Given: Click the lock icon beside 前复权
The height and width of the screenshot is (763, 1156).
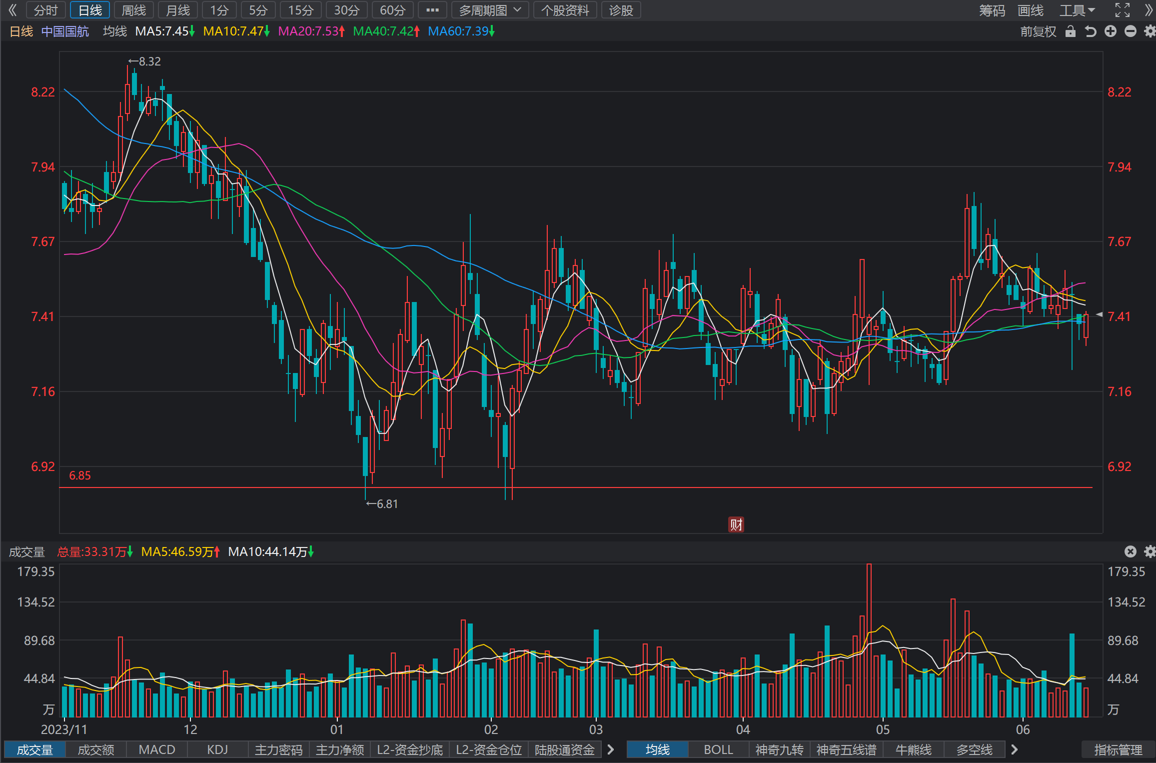Looking at the screenshot, I should point(1070,31).
